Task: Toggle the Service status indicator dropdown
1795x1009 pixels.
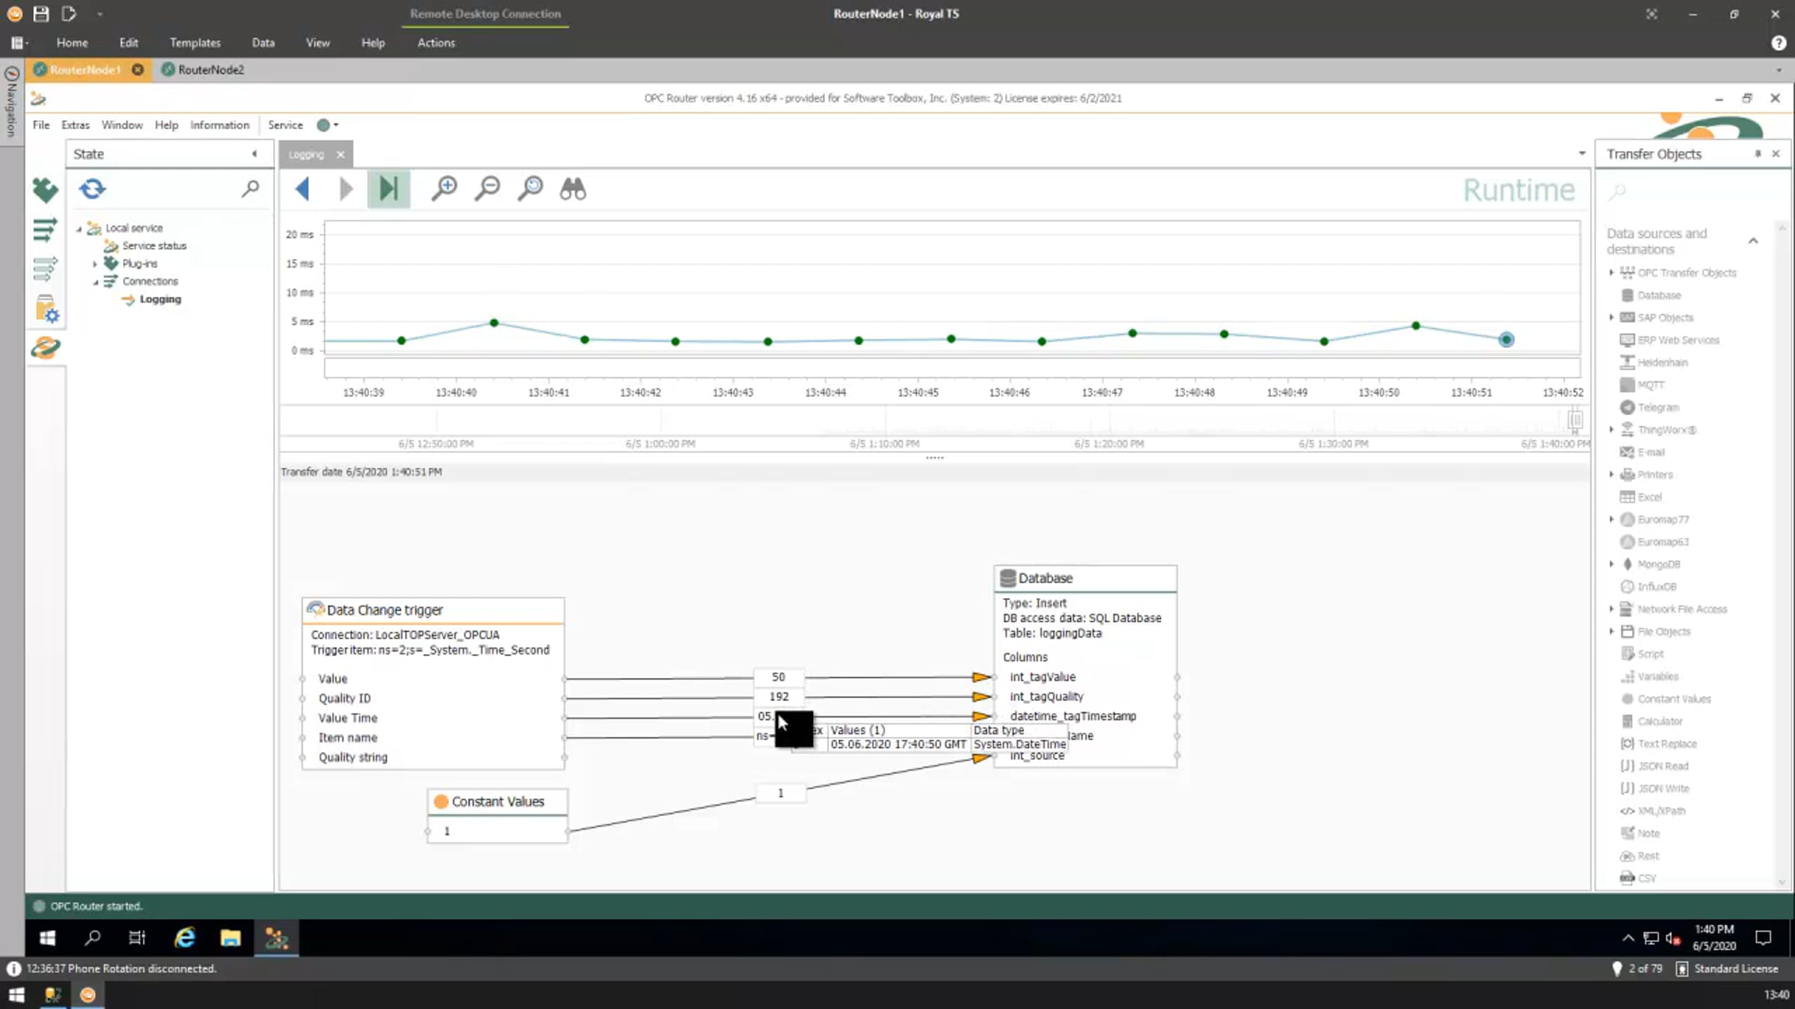Action: coord(328,125)
